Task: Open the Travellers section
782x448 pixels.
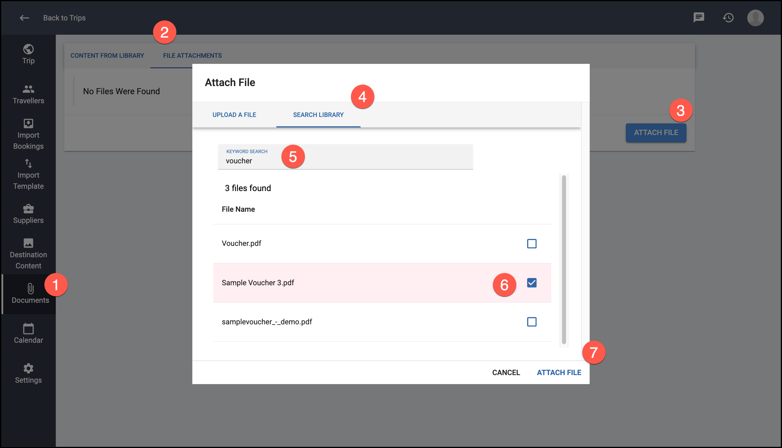Action: click(28, 94)
